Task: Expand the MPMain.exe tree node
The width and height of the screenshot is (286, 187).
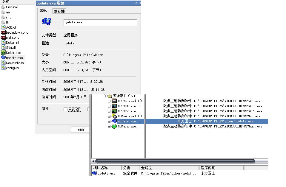Action: [109, 126]
